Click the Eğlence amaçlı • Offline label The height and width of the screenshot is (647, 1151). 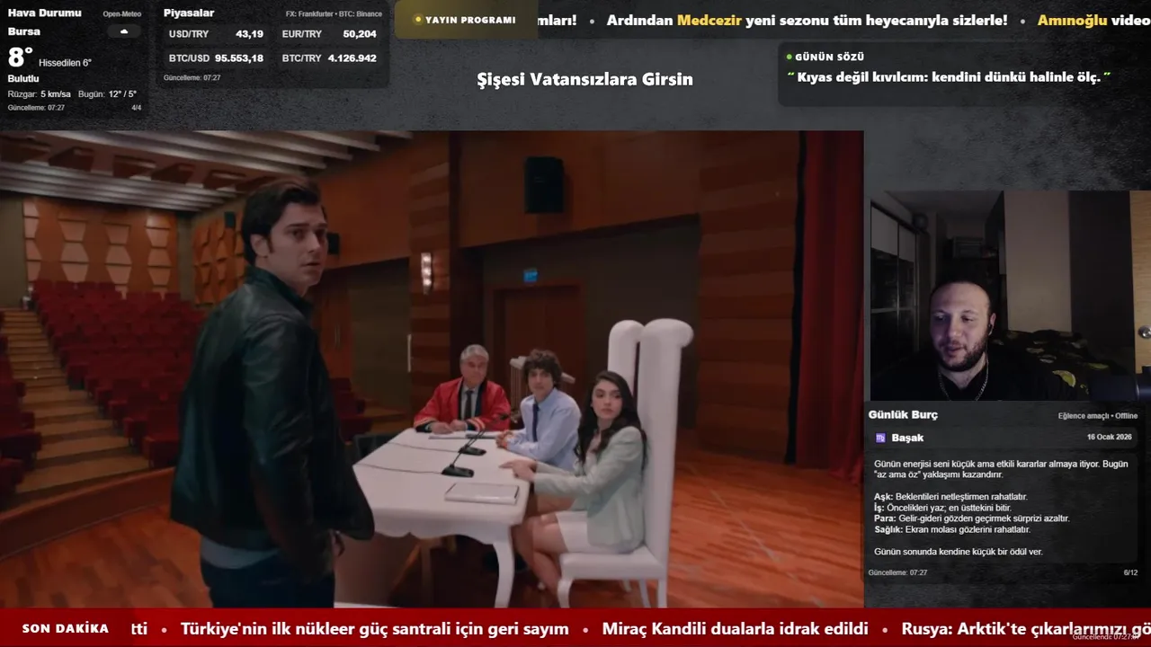tap(1098, 416)
